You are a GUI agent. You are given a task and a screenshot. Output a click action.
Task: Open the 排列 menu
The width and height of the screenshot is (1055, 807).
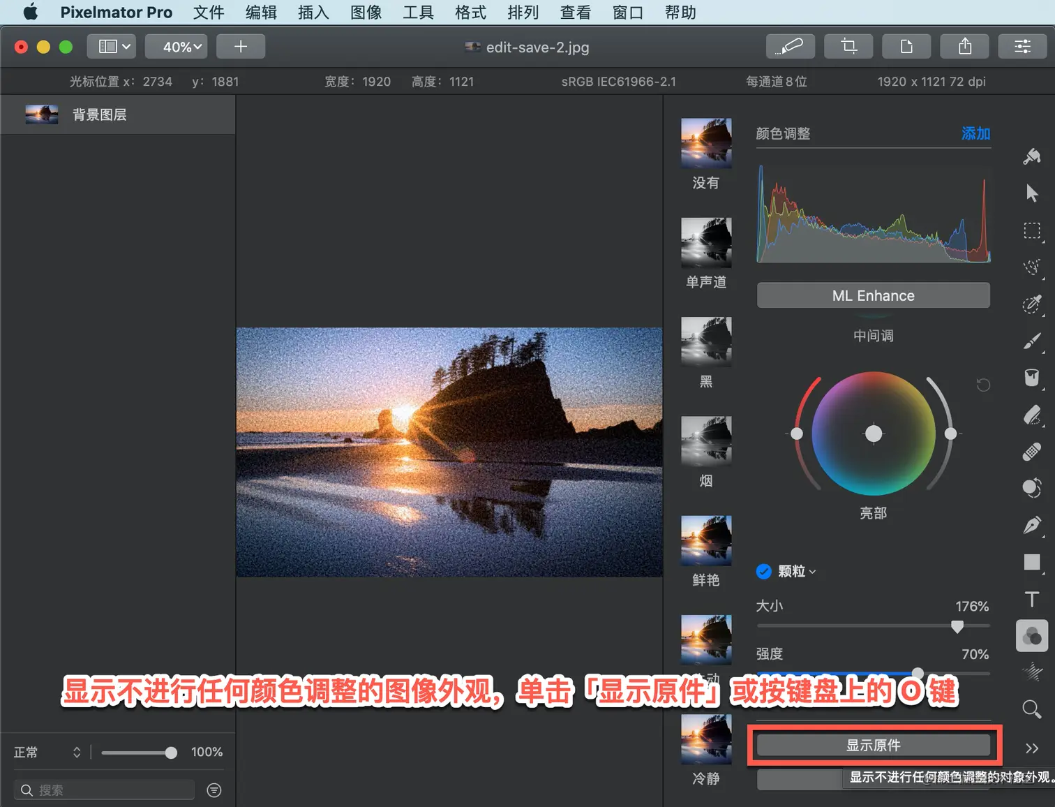tap(523, 13)
